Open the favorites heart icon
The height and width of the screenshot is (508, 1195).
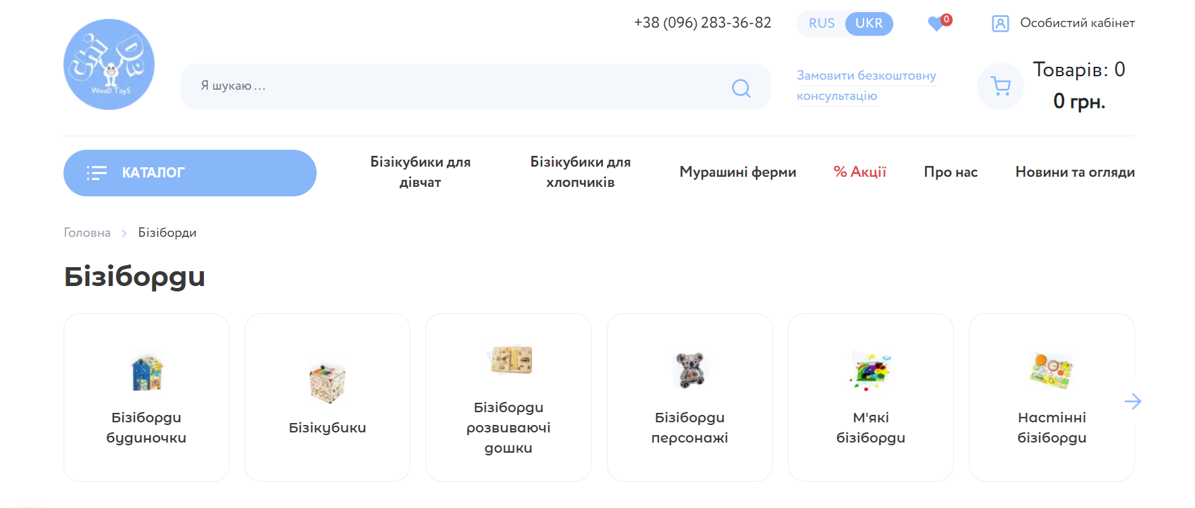(x=936, y=24)
